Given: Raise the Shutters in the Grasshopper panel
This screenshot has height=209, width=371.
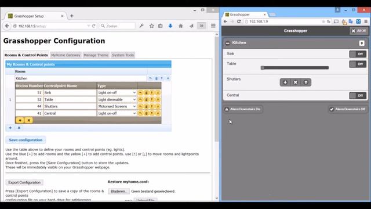Looking at the screenshot, I should [x=305, y=82].
